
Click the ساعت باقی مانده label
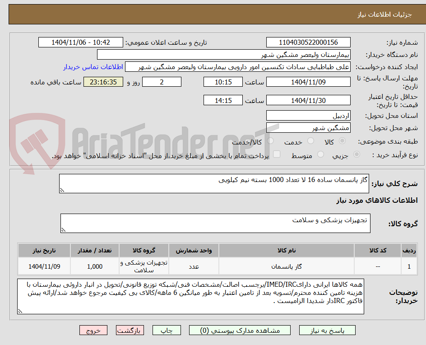pos(56,82)
